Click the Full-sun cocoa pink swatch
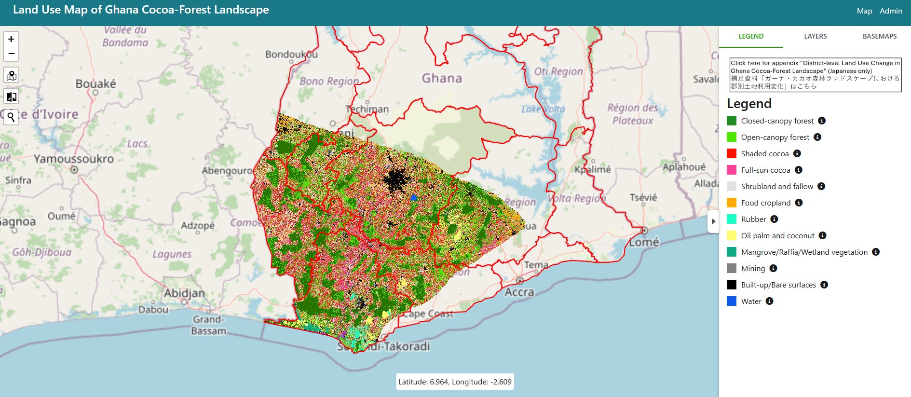This screenshot has height=397, width=911. (732, 170)
